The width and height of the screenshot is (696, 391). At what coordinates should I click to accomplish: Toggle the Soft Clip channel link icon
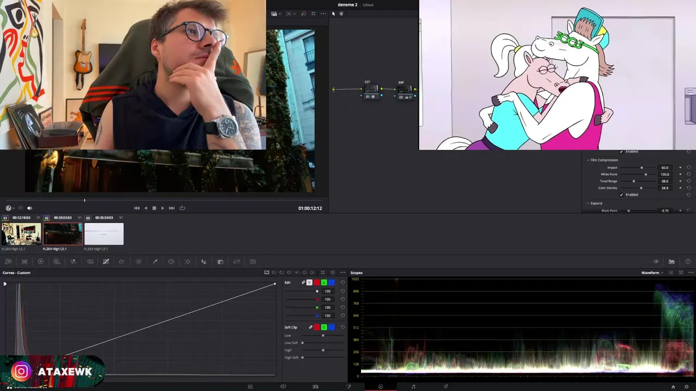[x=310, y=327]
